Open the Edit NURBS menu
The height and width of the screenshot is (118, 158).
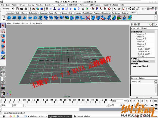[x=72, y=5]
